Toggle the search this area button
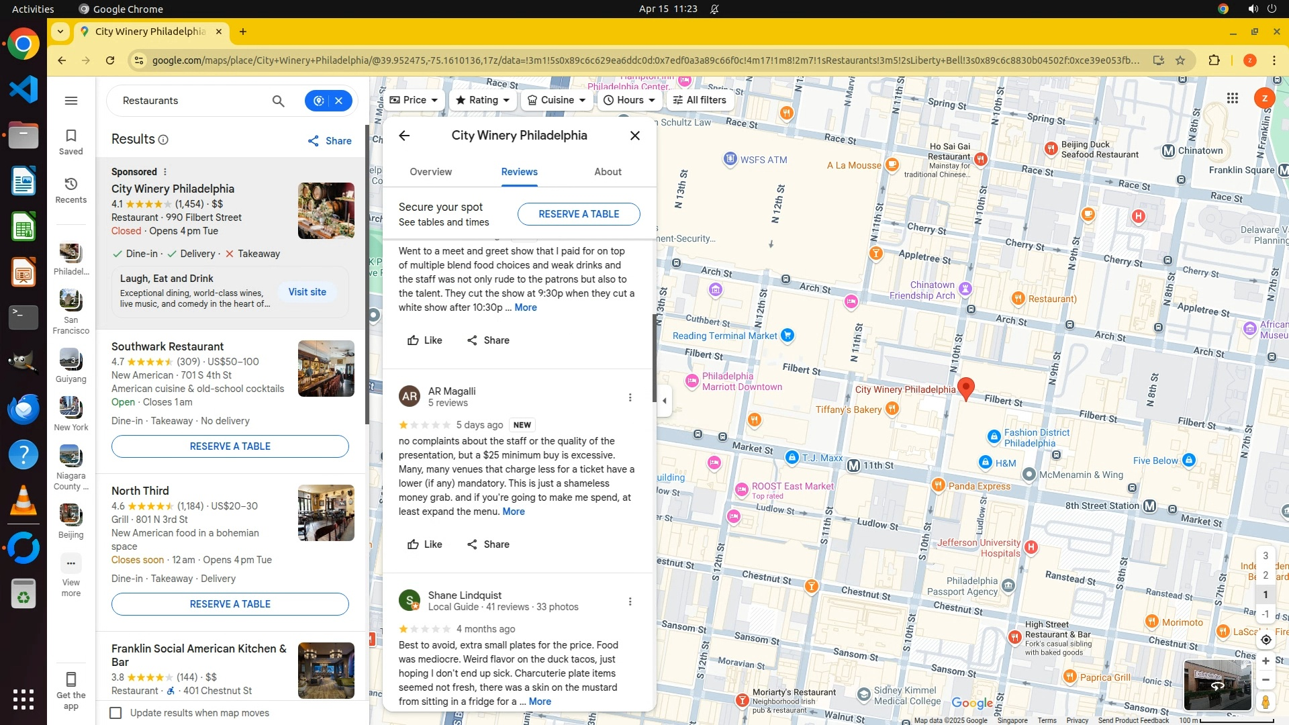Screen dimensions: 1289x725 (319, 101)
